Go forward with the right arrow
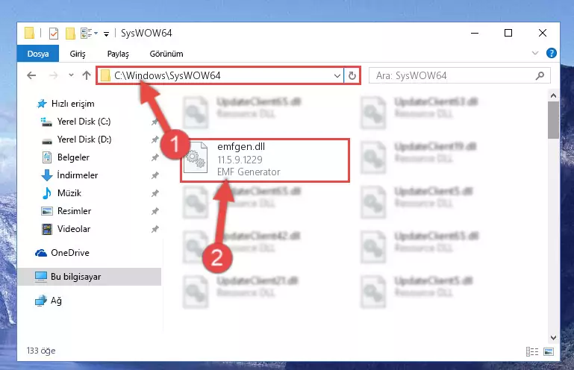The image size is (574, 370). click(54, 75)
